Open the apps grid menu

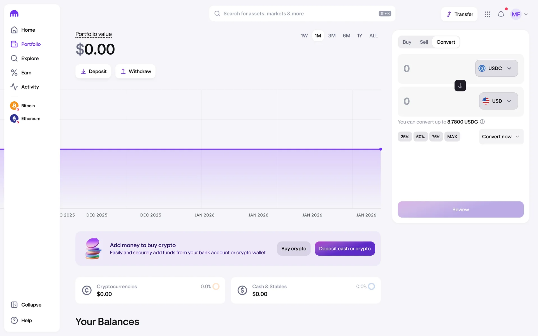487,14
